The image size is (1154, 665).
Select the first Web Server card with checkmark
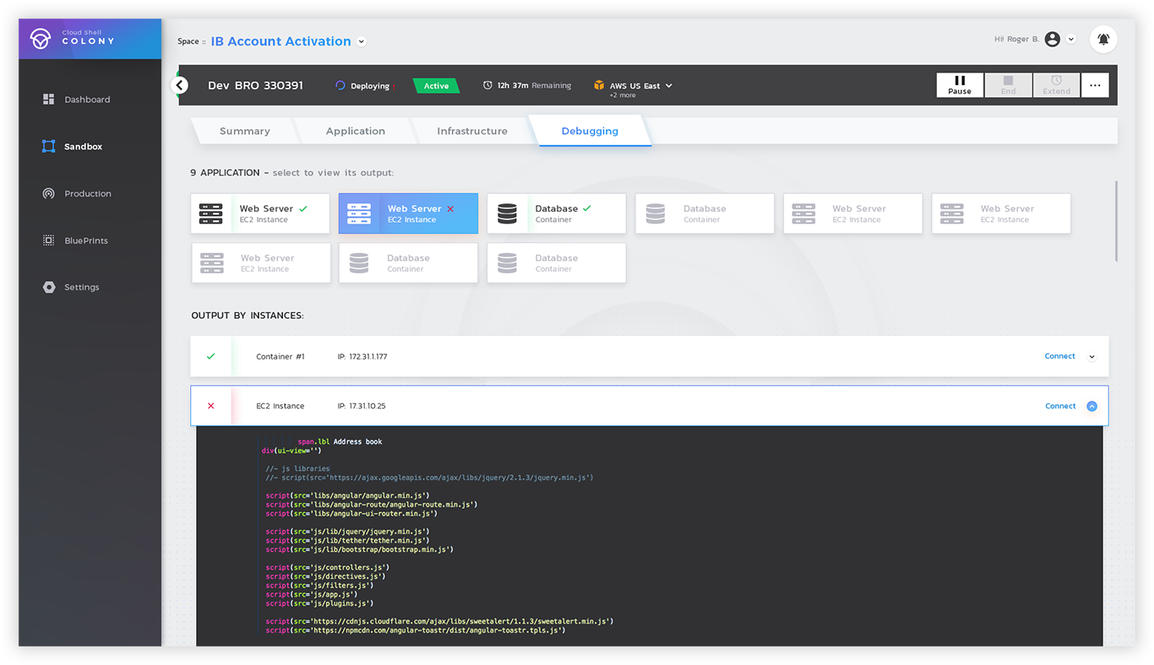pos(260,214)
